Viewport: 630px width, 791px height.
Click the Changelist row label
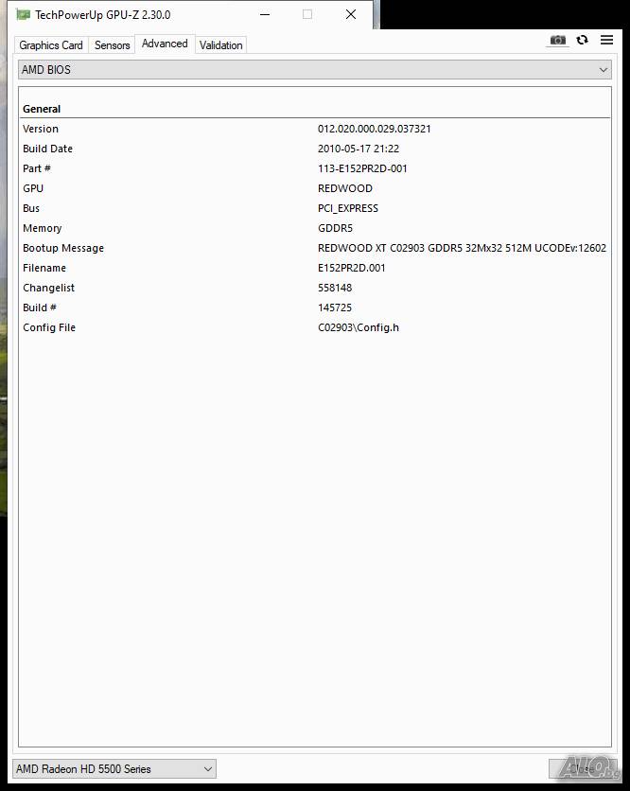click(x=48, y=288)
